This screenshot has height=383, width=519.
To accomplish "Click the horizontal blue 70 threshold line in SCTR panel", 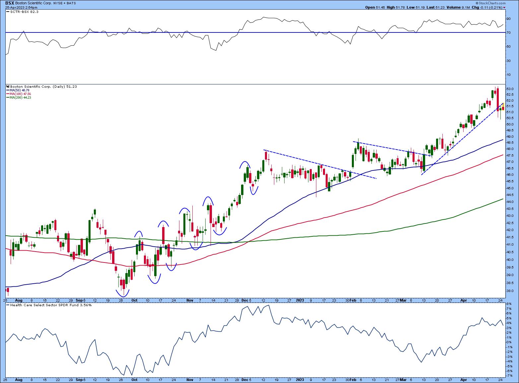I will tap(255, 32).
